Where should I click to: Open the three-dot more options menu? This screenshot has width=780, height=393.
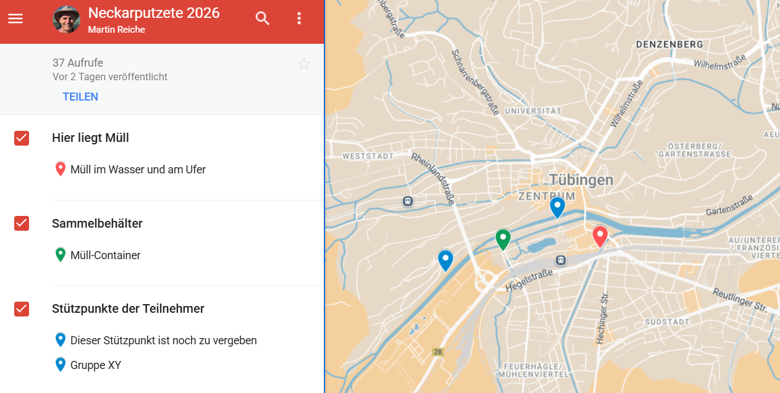pyautogui.click(x=299, y=19)
